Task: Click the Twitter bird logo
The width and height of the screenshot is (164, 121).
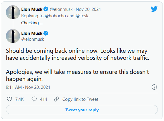Action: tap(154, 9)
